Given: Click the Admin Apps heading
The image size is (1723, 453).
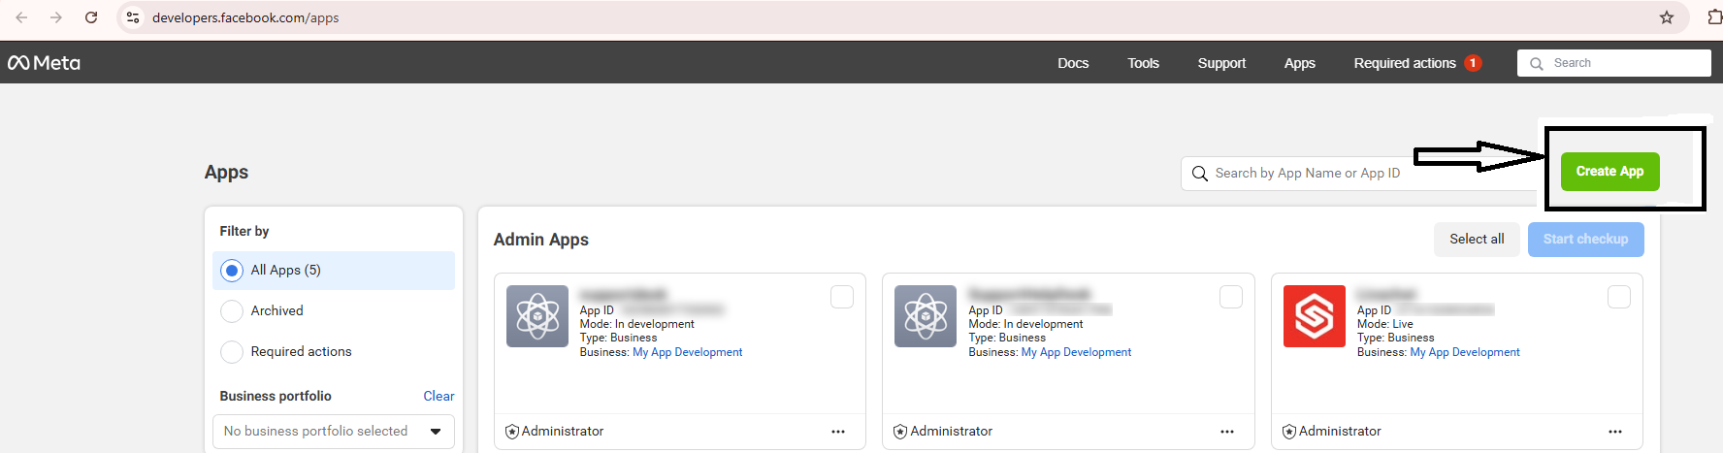Looking at the screenshot, I should 541,240.
